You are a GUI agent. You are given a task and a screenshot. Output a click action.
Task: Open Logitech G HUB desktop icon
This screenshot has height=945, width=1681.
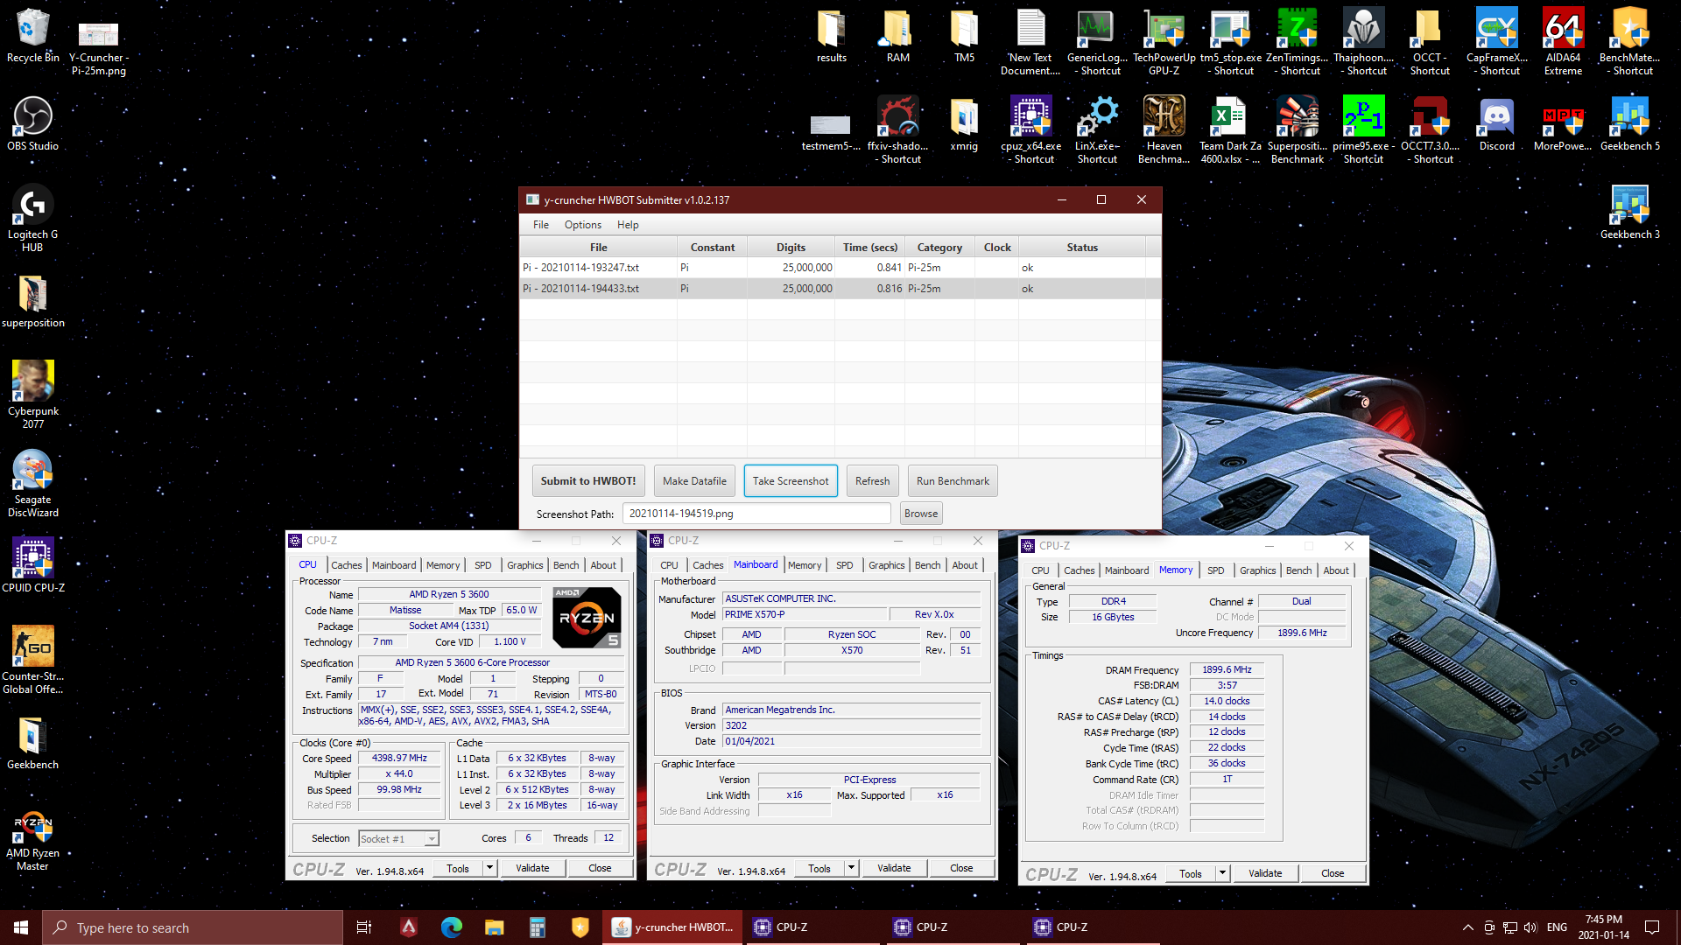pos(33,218)
